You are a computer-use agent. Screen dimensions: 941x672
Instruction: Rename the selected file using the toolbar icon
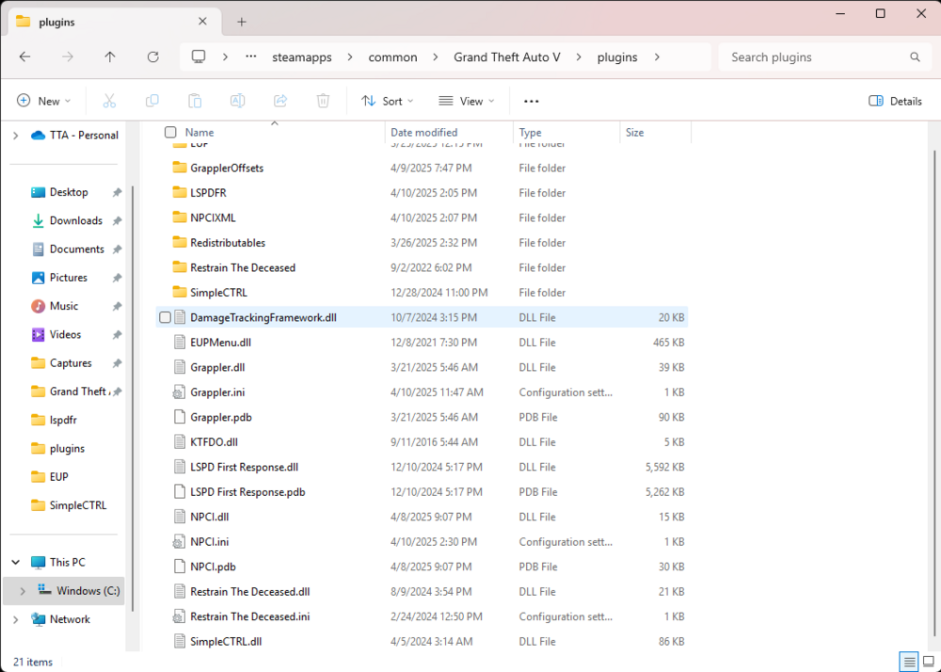236,101
